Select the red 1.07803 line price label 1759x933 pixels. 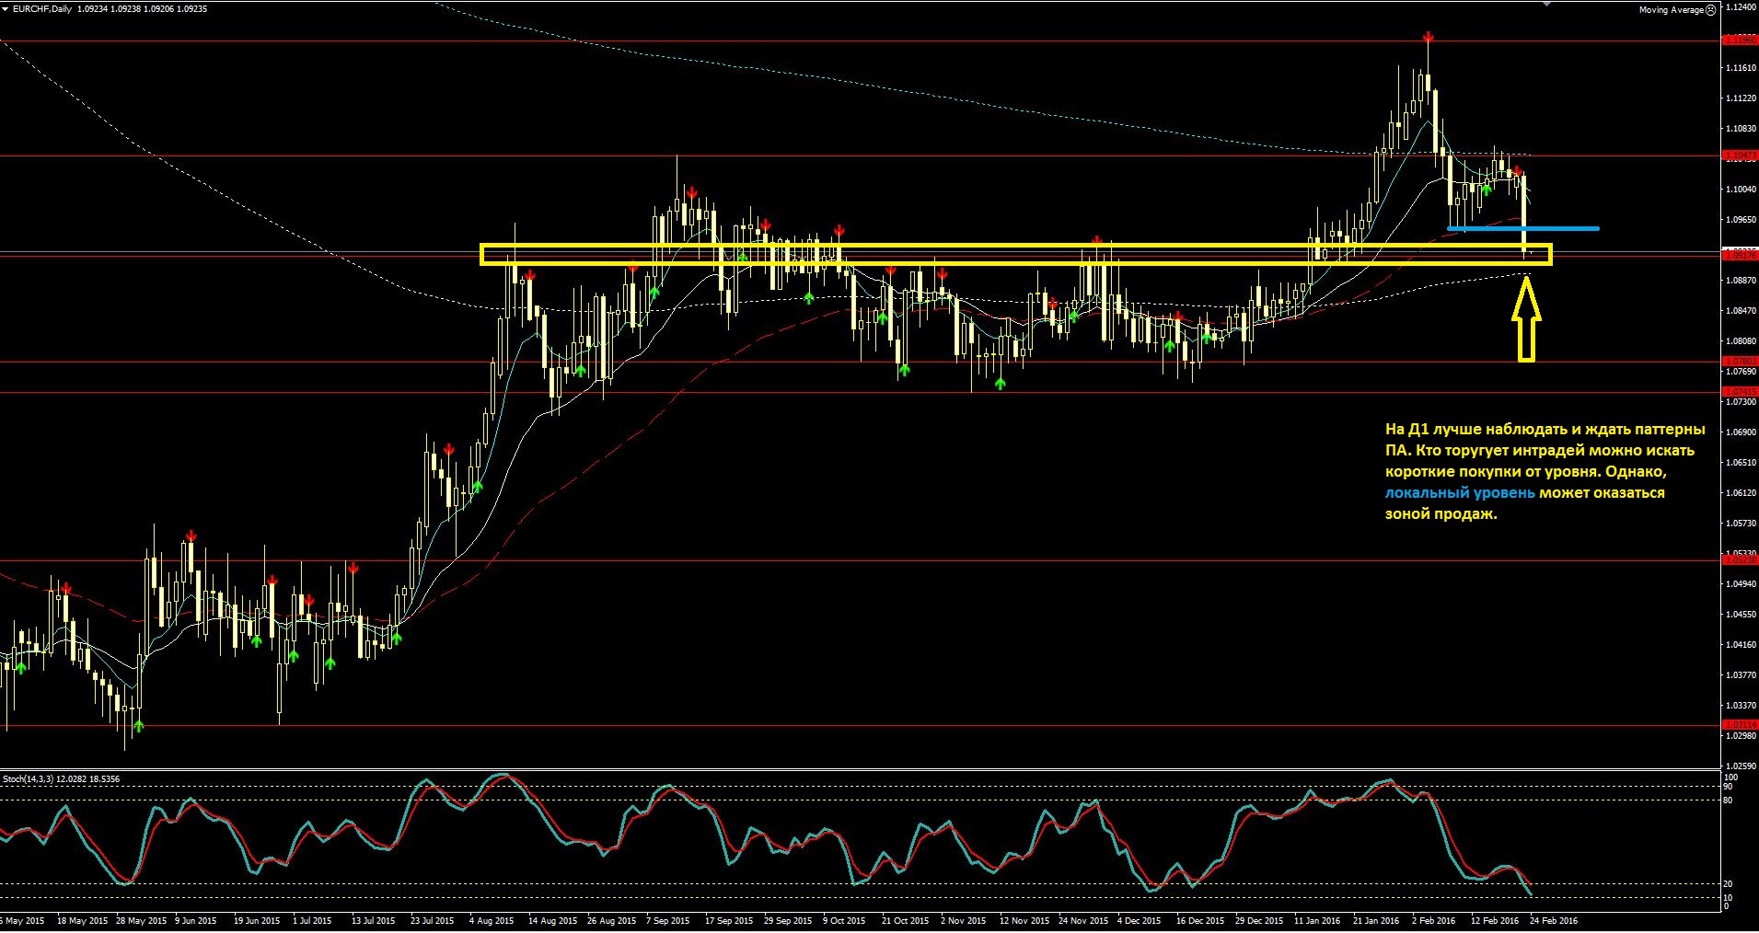tap(1740, 362)
